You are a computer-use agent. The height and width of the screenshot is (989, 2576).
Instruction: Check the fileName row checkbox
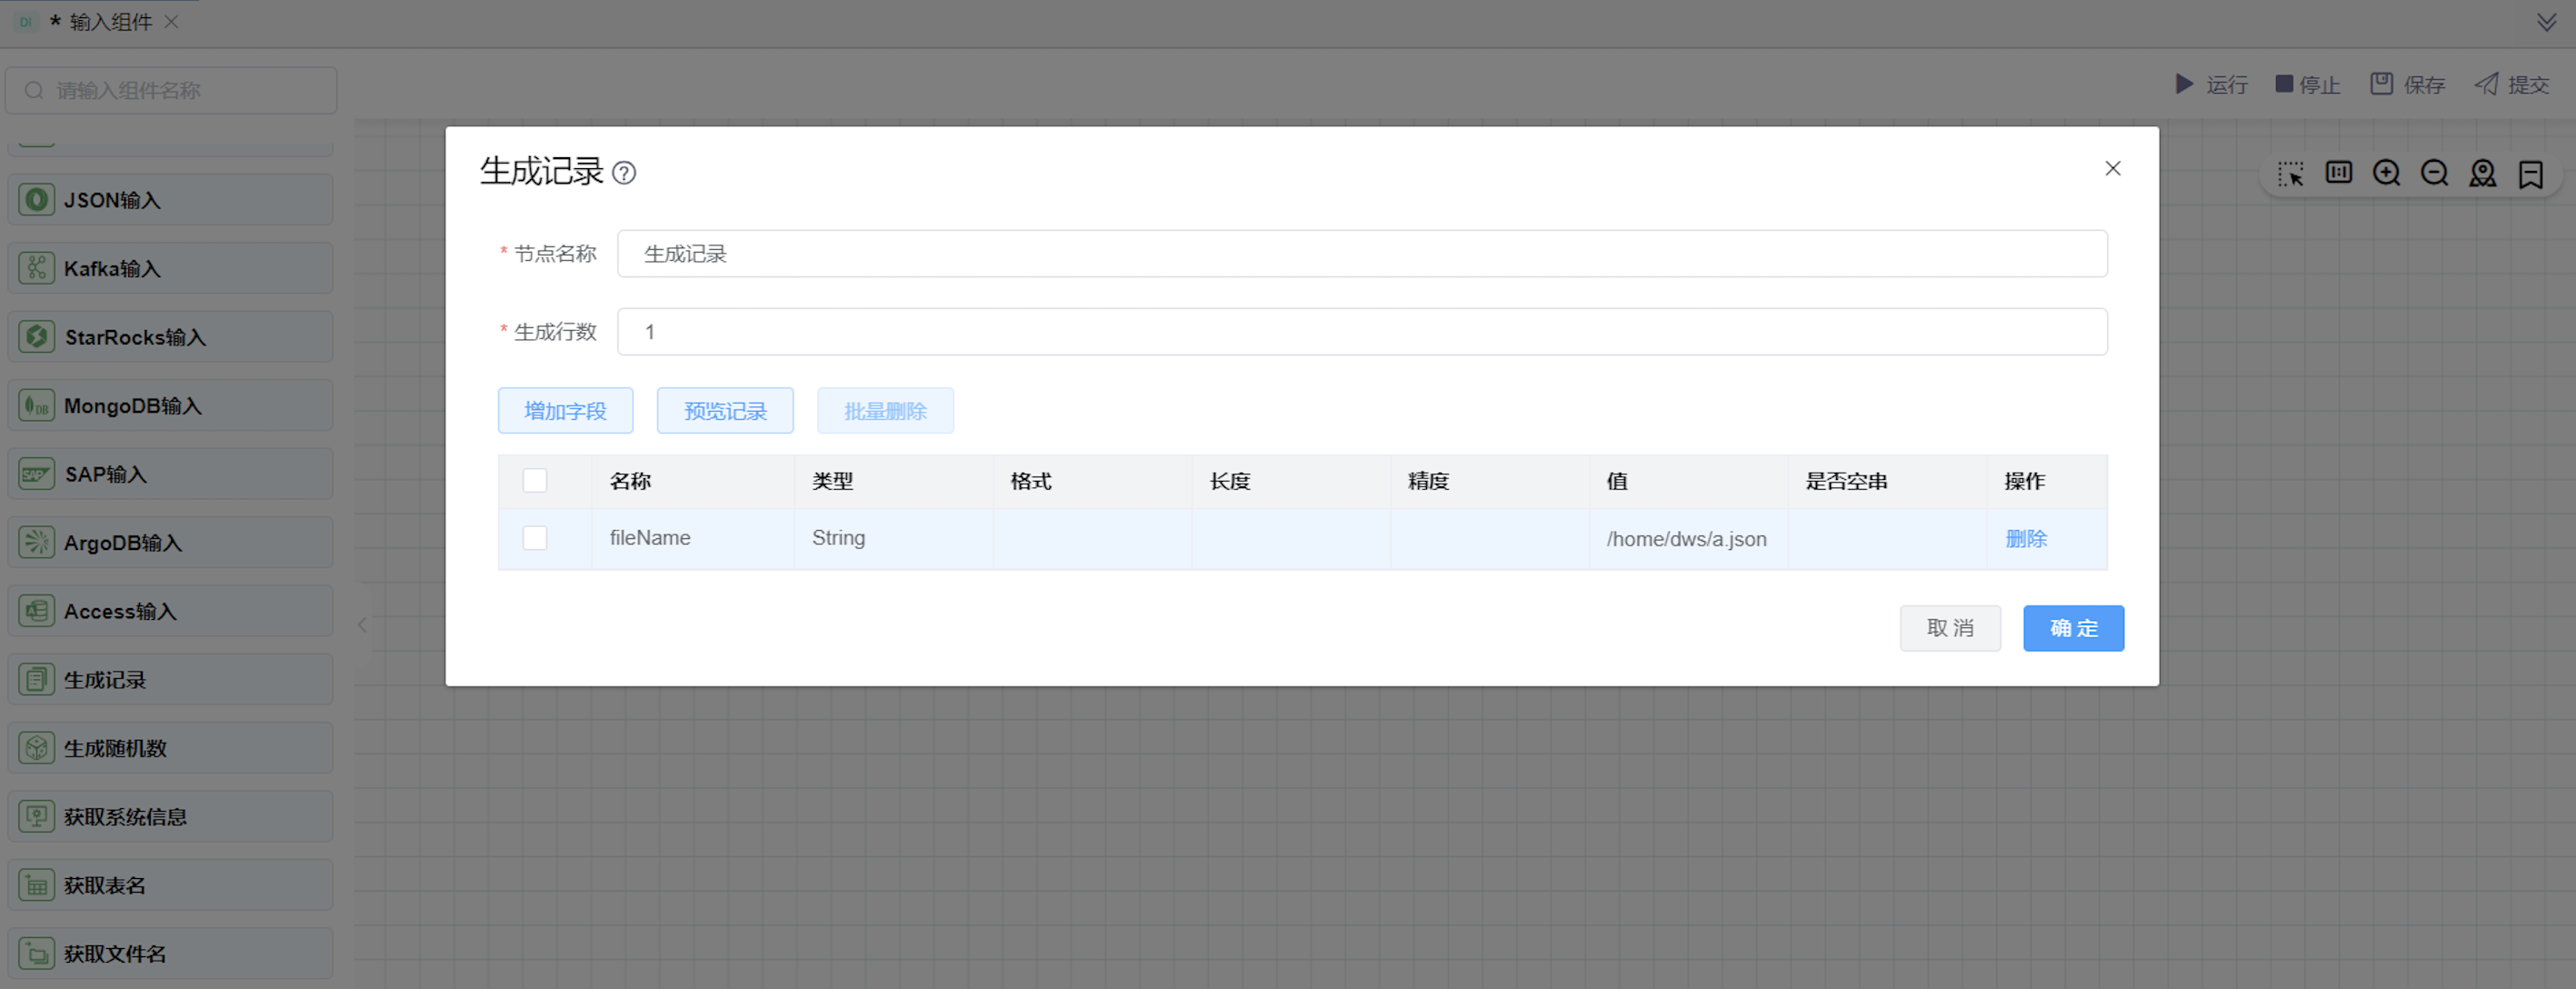[535, 538]
